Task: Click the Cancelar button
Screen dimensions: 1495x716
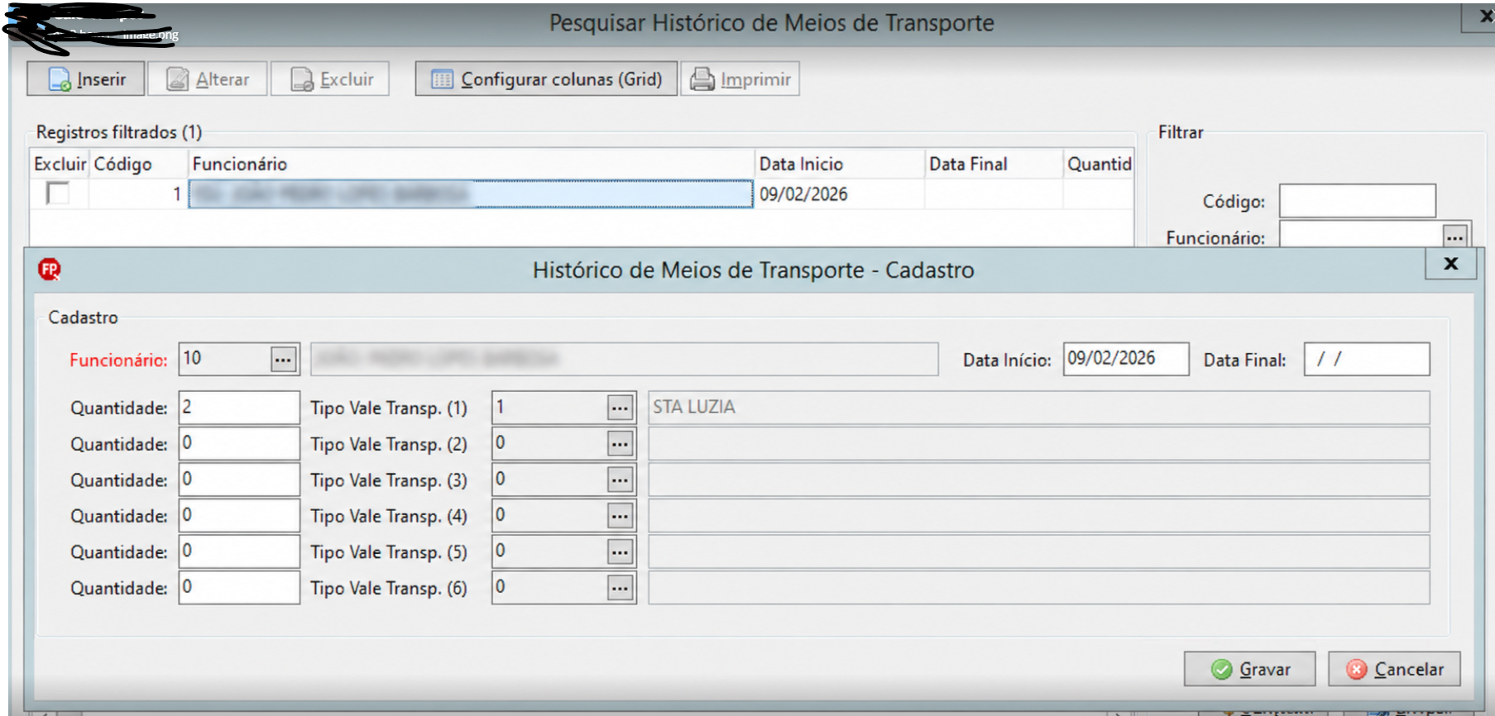Action: tap(1394, 669)
